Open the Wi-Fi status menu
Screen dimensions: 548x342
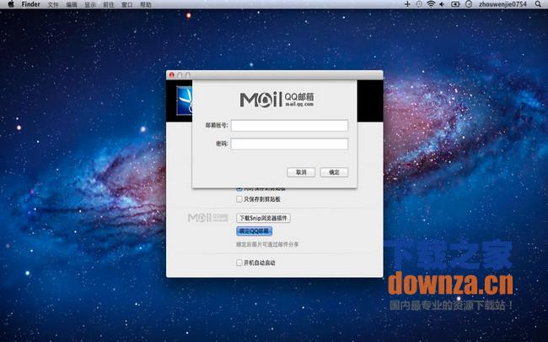tap(431, 4)
